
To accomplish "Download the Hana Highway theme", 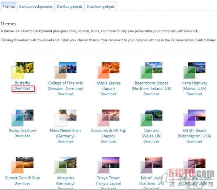I will click(194, 94).
